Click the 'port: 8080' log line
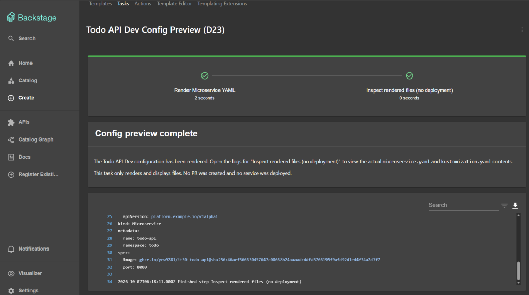Viewport: 529px width, 295px height. coord(135,267)
